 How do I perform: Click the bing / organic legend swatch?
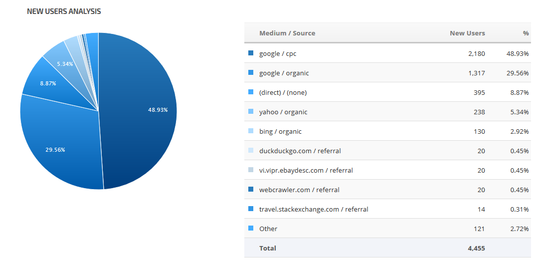250,131
